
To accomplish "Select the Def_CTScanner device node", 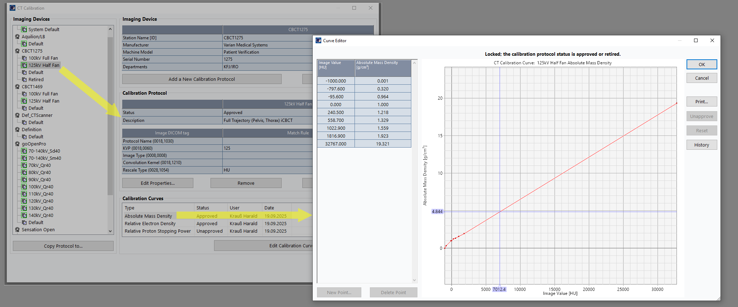I will click(37, 115).
